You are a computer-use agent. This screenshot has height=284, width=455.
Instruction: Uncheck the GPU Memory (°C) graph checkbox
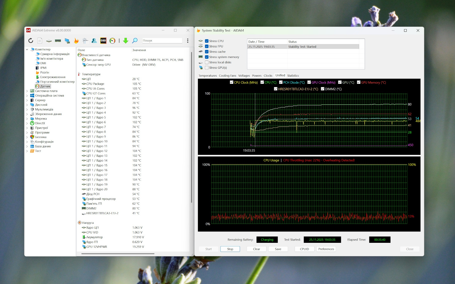coord(359,82)
